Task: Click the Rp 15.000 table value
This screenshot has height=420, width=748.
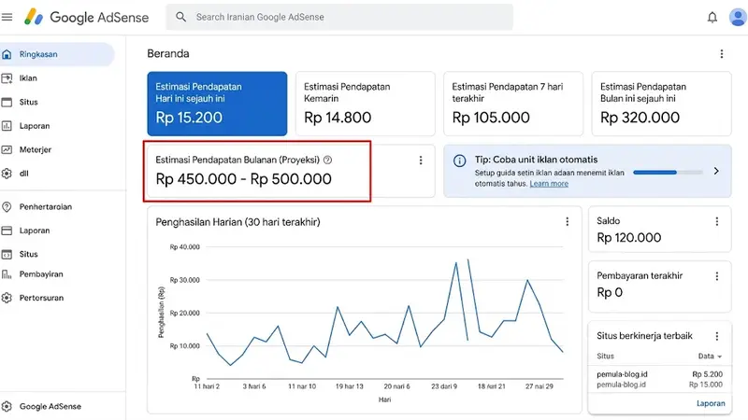Action: coord(706,385)
